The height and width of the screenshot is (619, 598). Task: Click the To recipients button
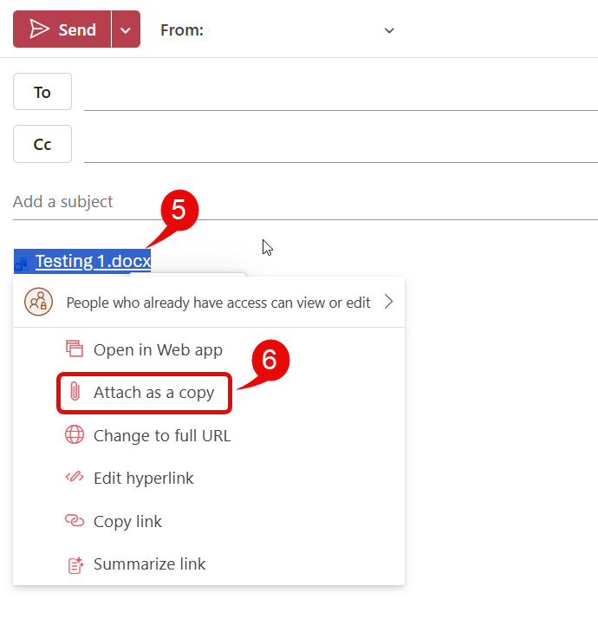(x=42, y=92)
